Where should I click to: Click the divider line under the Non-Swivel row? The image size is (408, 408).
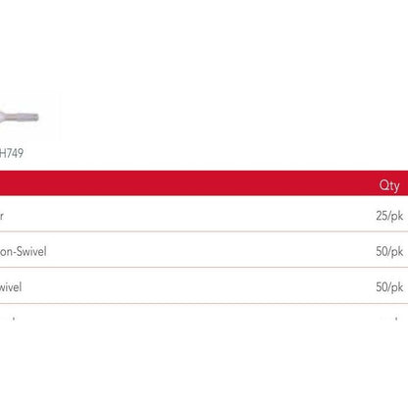204,267
